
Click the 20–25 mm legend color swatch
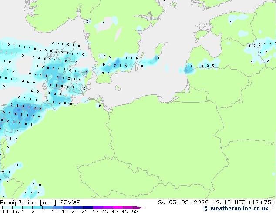[x=78, y=207]
